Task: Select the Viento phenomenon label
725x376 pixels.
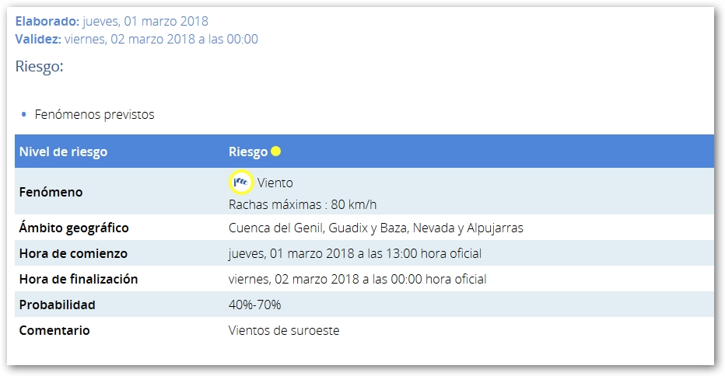Action: click(x=275, y=183)
